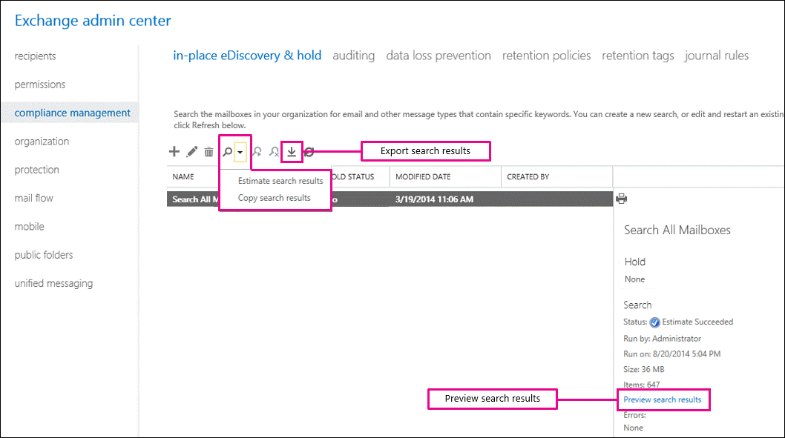Viewport: 785px width, 438px height.
Task: Open unified messaging in sidebar
Action: point(53,284)
